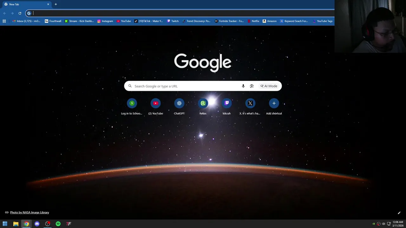Customize Chrome with the pencil icon
Screen dimensions: 406x228
(399, 213)
